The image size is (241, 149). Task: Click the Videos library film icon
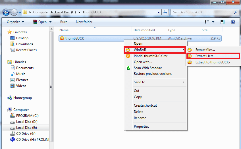point(13,86)
